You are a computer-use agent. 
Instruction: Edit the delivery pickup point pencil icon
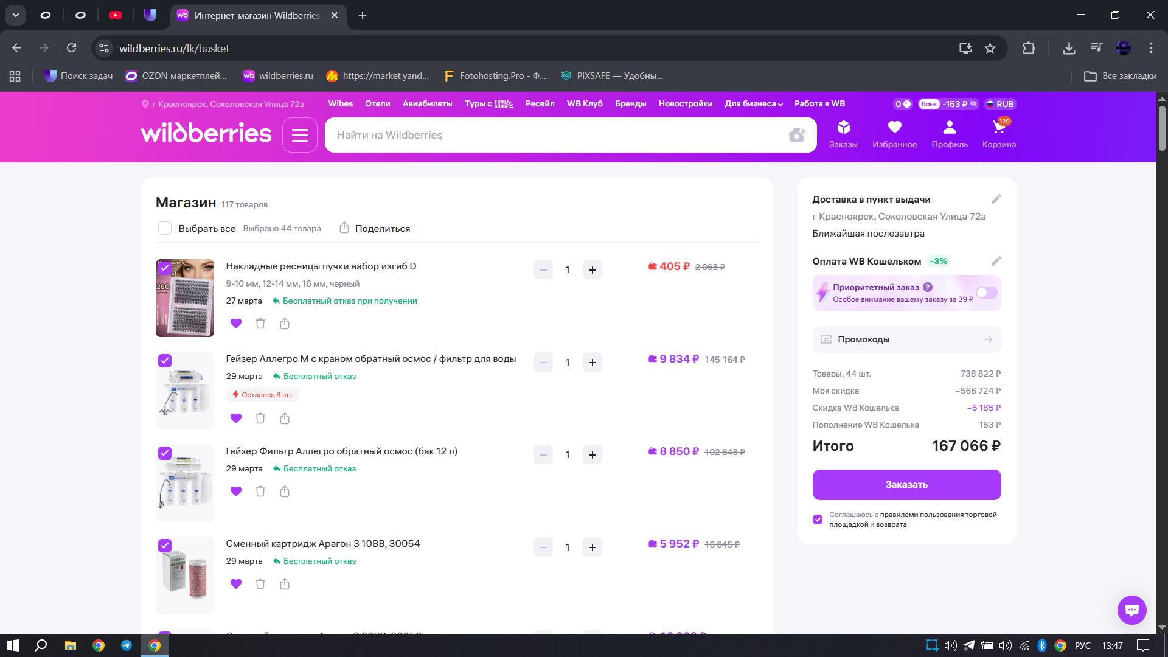point(996,200)
